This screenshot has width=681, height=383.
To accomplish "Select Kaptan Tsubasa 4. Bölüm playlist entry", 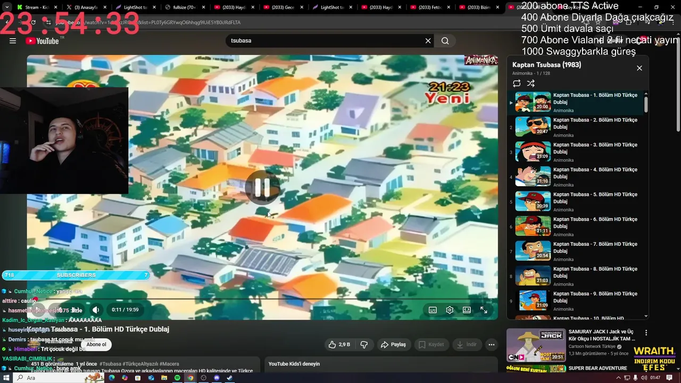I will [576, 177].
